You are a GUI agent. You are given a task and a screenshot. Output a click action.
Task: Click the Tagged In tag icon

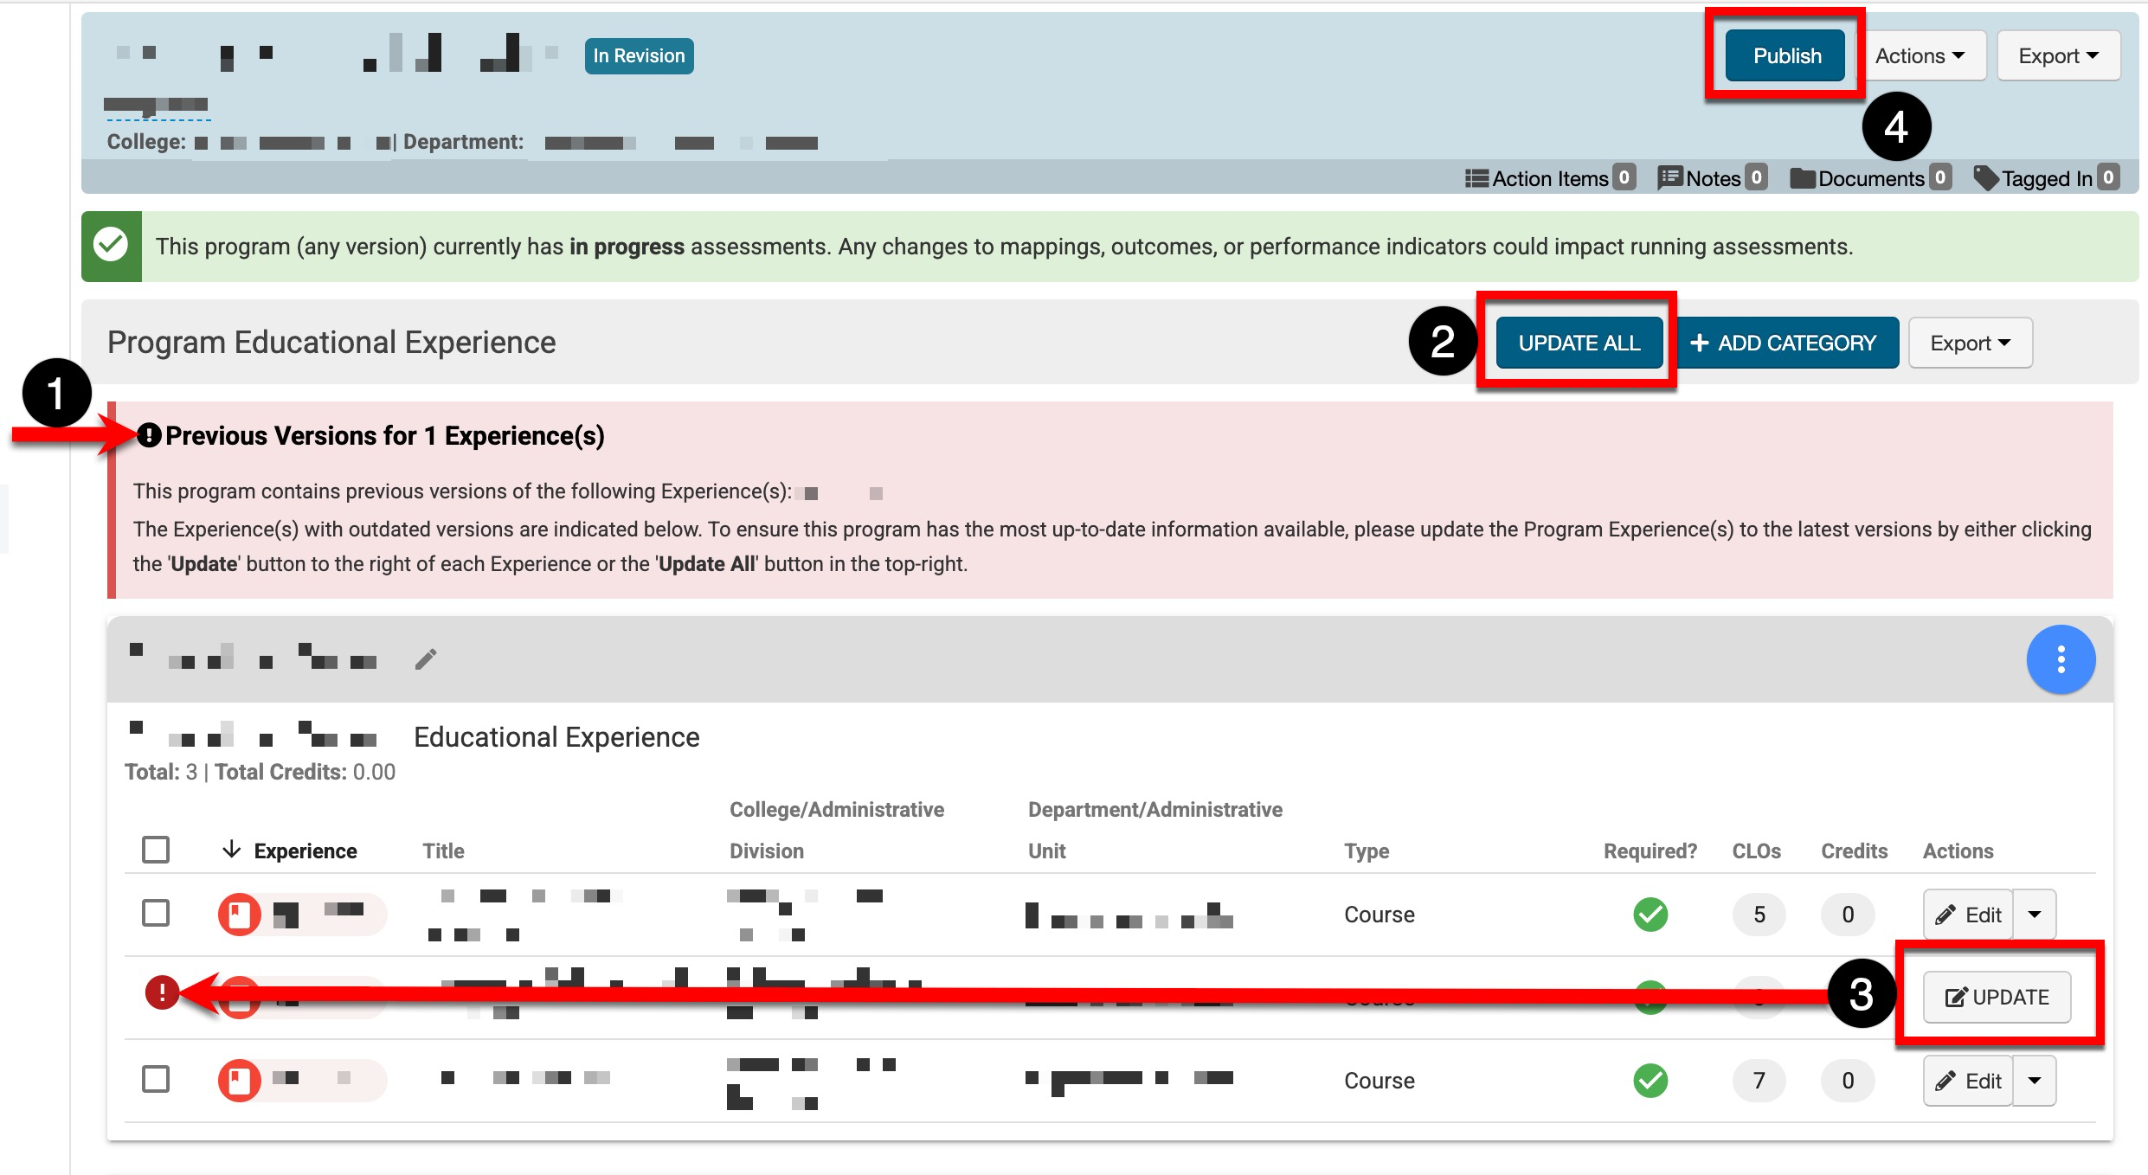click(1986, 178)
